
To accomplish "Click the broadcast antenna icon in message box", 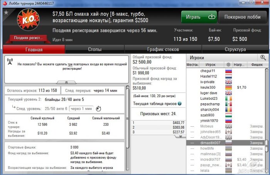I will (x=10, y=61).
